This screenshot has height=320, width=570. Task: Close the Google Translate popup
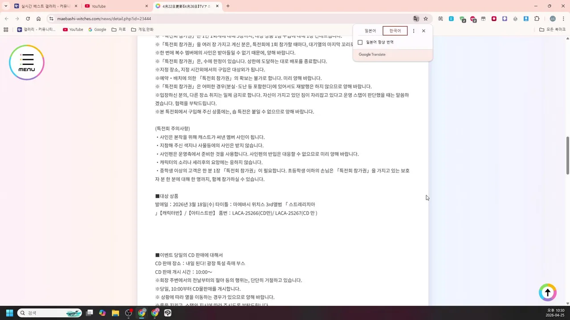423,31
